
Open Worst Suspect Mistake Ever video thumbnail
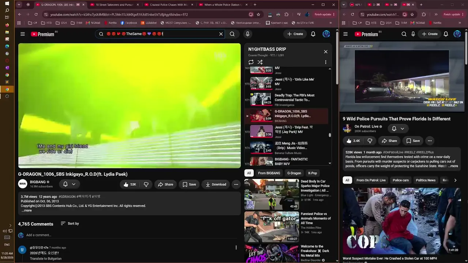402,221
